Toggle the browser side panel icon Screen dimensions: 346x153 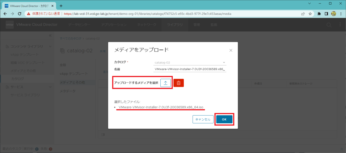click(x=326, y=14)
